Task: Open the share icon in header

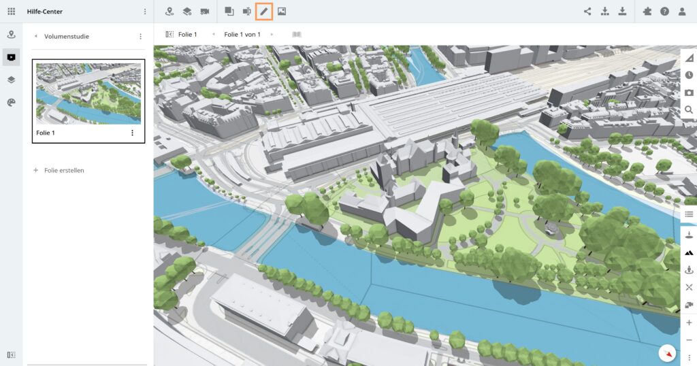Action: (587, 12)
